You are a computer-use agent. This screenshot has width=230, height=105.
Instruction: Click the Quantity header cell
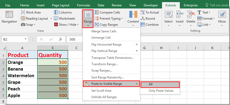pyautogui.click(x=53, y=55)
